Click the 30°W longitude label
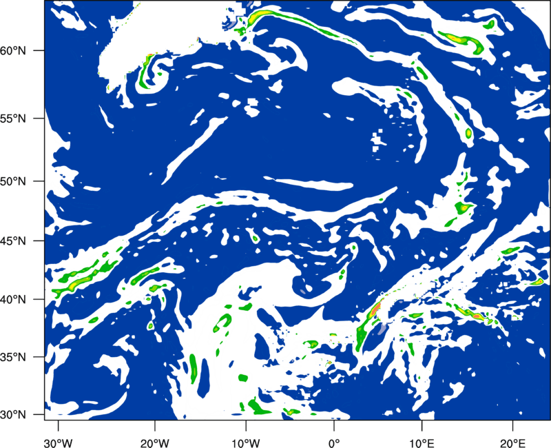 point(58,443)
